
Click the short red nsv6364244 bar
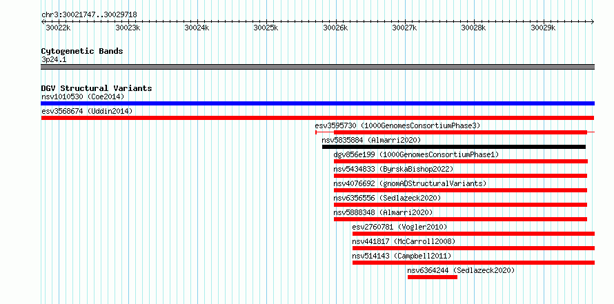433,277
